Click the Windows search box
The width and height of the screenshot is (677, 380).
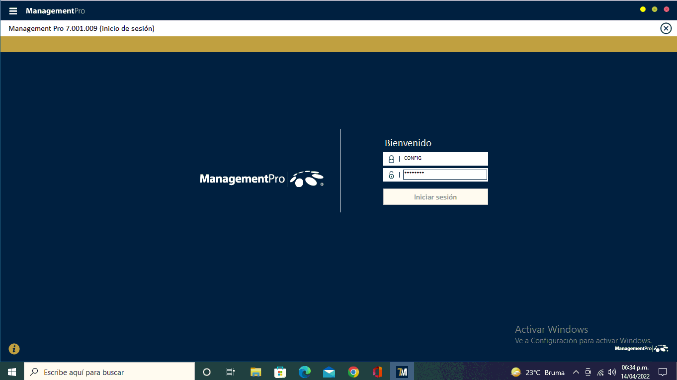pos(109,372)
